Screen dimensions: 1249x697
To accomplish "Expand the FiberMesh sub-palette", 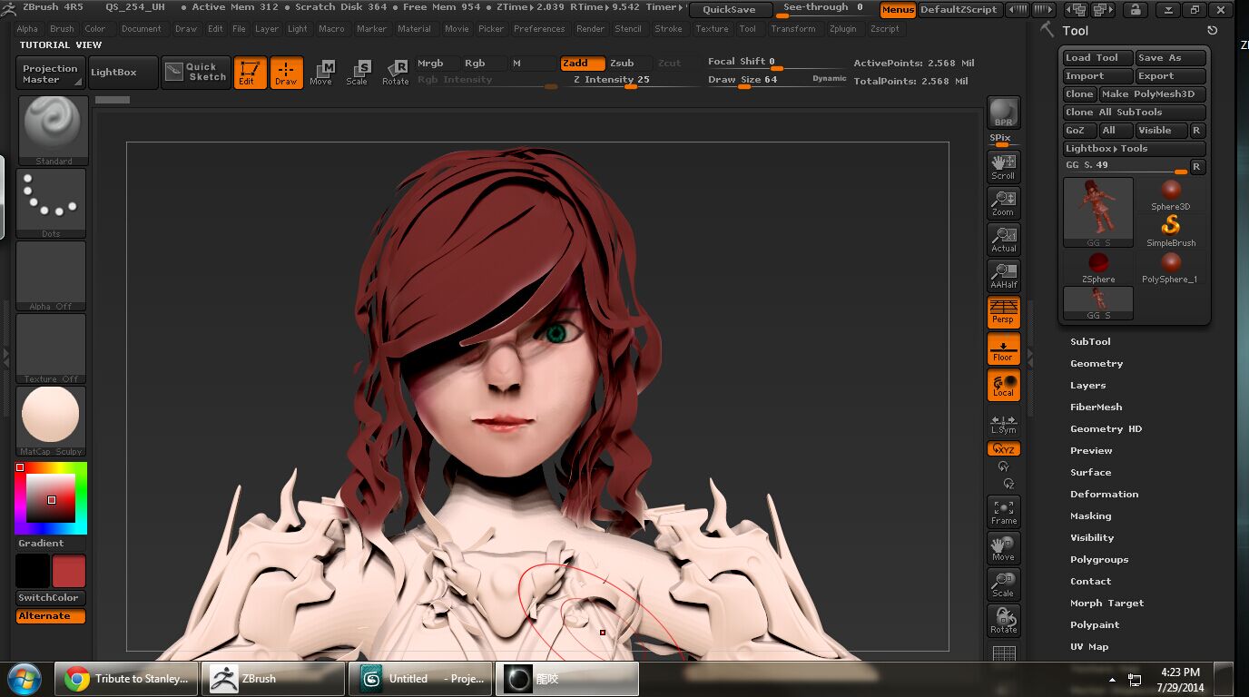I will click(x=1096, y=407).
